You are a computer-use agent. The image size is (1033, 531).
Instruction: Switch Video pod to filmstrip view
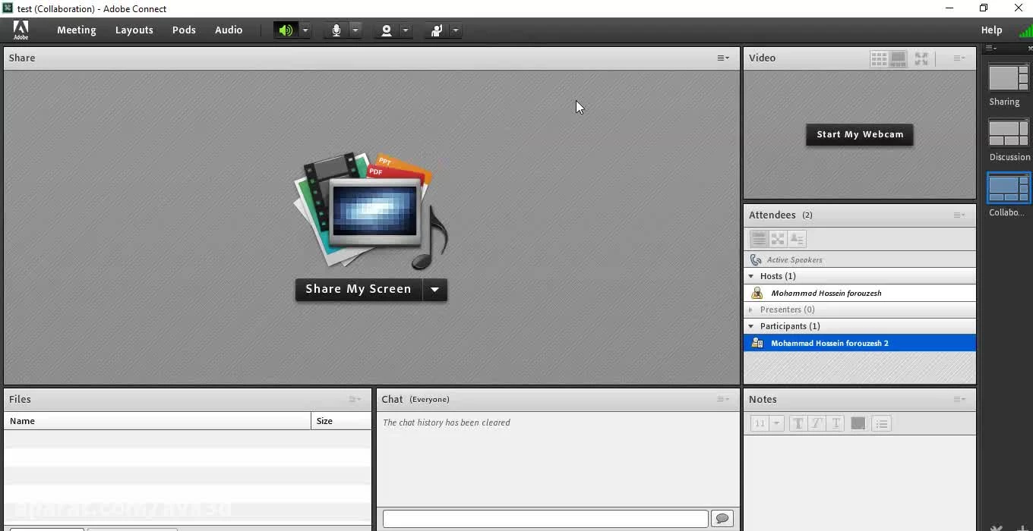pyautogui.click(x=899, y=58)
